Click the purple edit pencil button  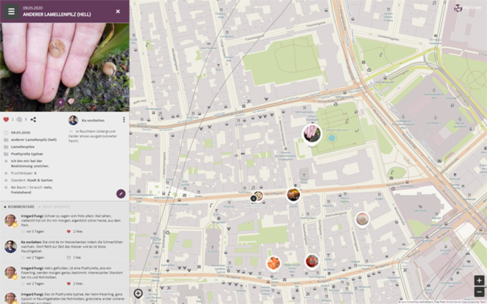pyautogui.click(x=120, y=194)
